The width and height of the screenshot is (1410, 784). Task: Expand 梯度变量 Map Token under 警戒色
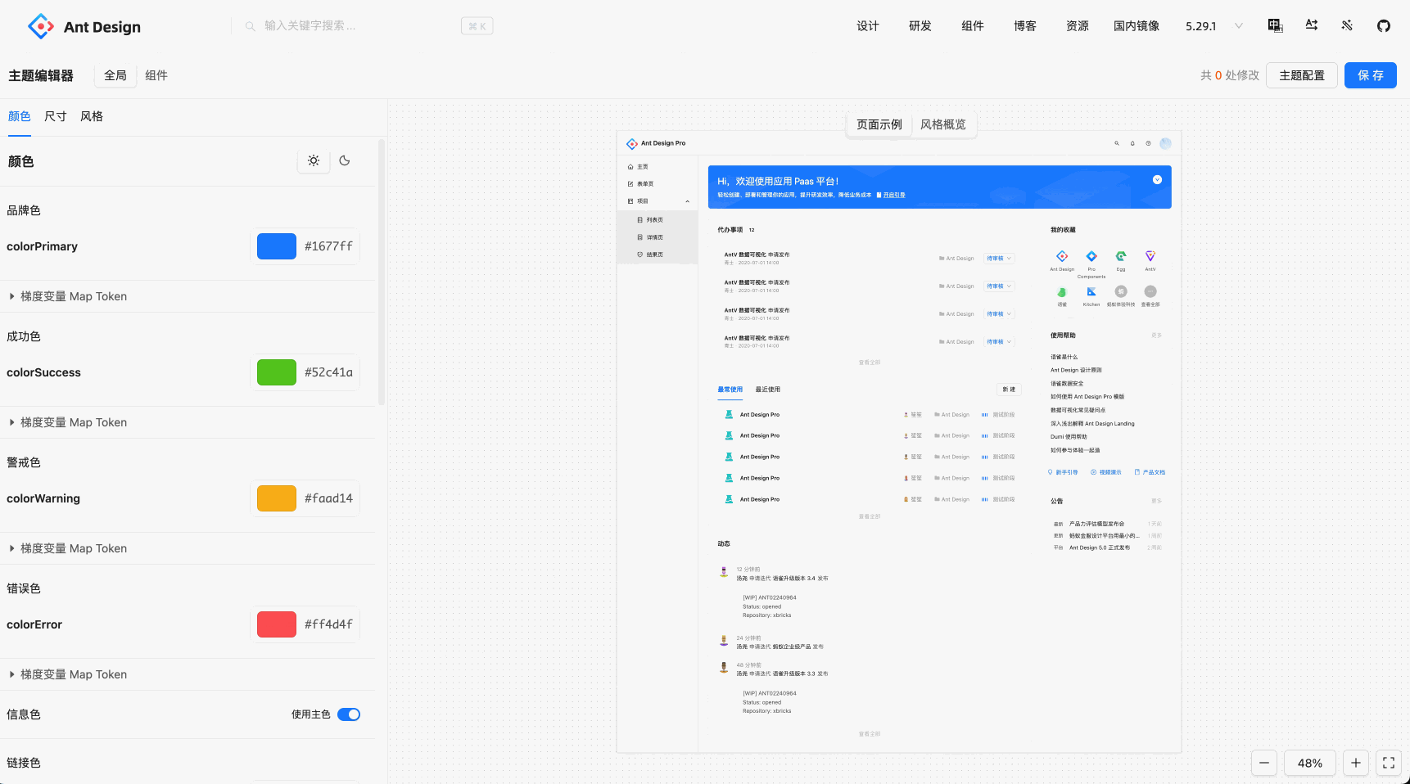(68, 548)
